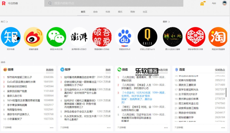Click into the search input field
This screenshot has width=230, height=133.
point(114,3)
